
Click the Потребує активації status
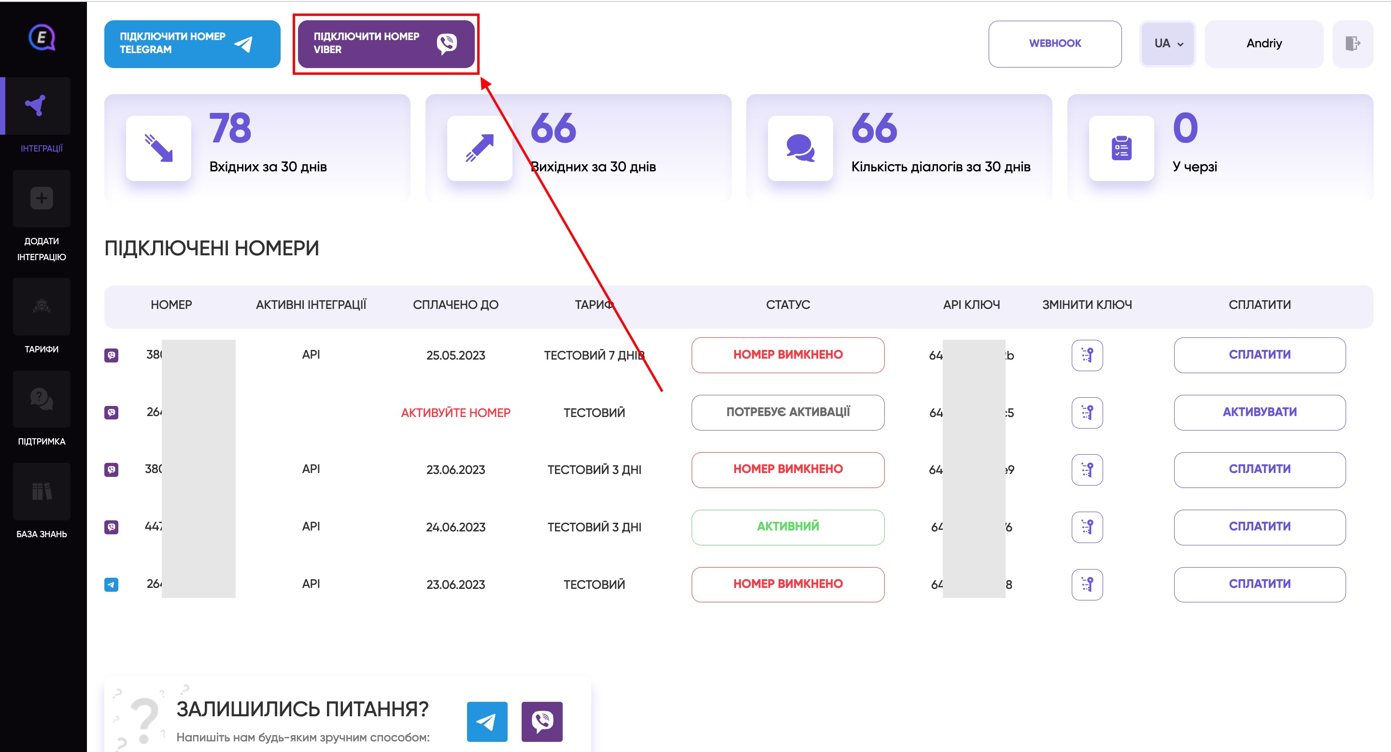(x=788, y=412)
